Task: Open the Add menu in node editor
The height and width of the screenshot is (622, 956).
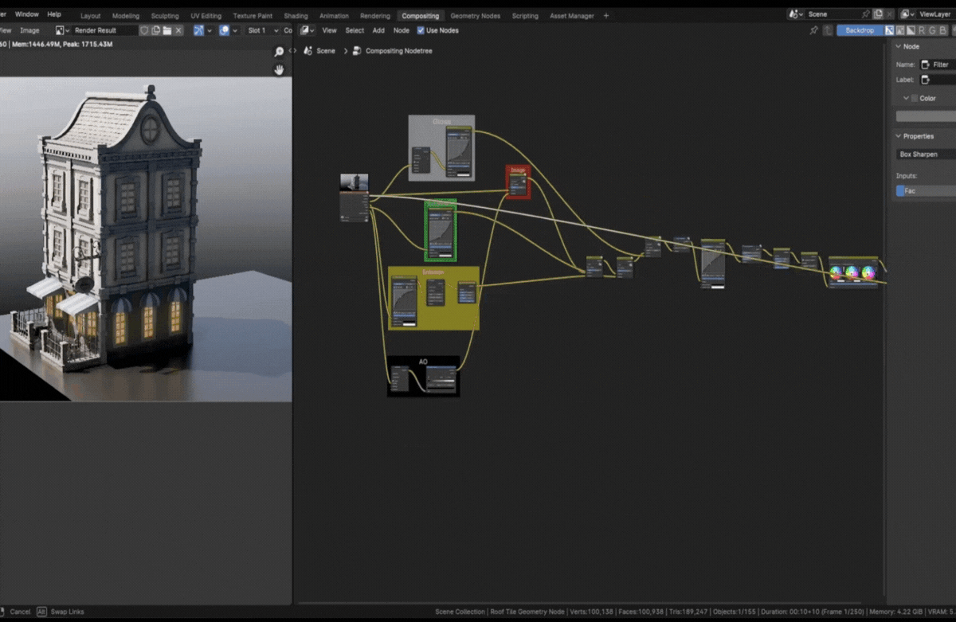Action: [378, 30]
